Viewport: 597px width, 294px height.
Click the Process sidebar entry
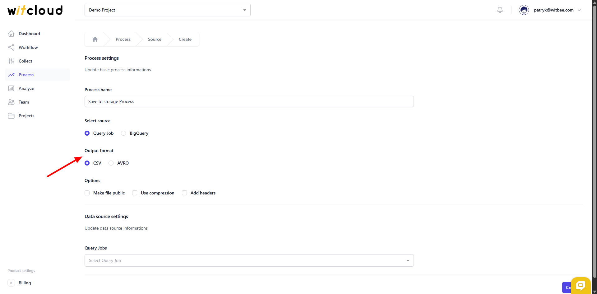click(26, 75)
